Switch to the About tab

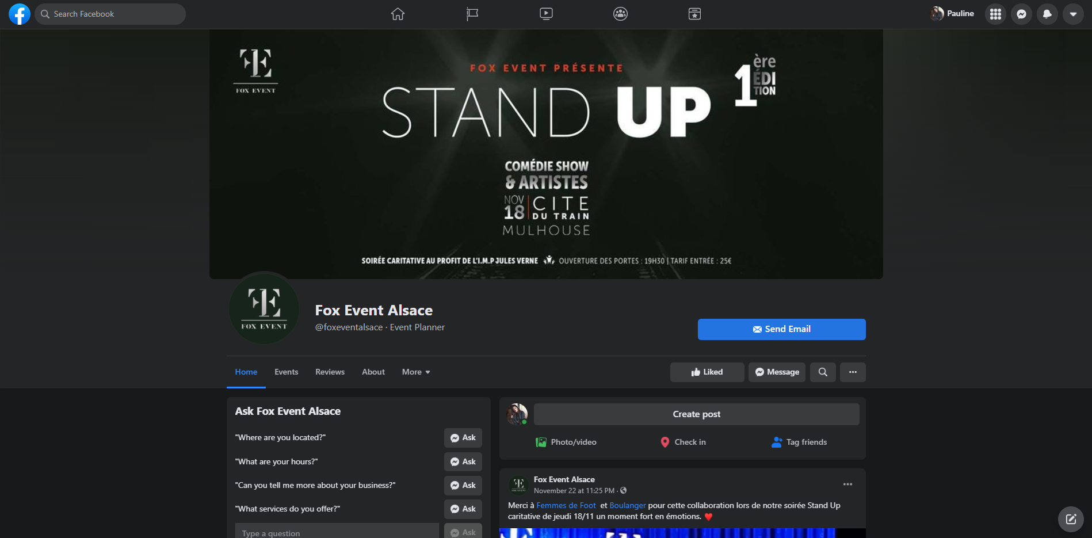click(373, 372)
